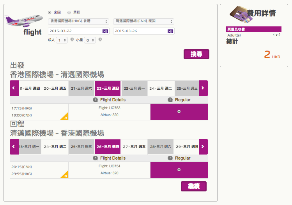The width and height of the screenshot is (292, 205).
Task: Select return date 24-三月 週二
Action: 55,147
